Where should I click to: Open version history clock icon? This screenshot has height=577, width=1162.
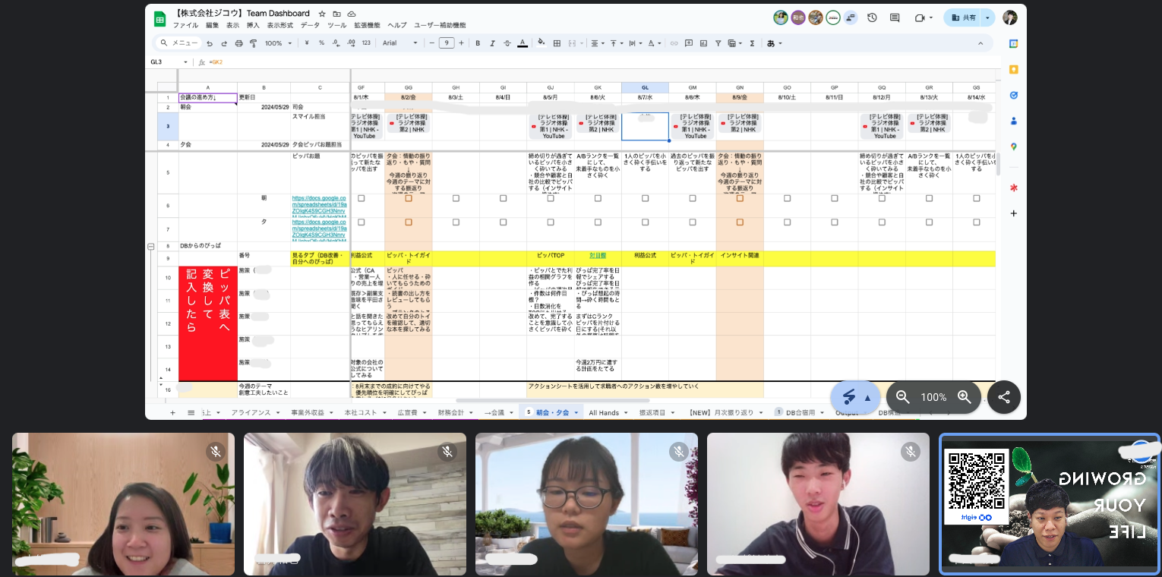point(872,17)
